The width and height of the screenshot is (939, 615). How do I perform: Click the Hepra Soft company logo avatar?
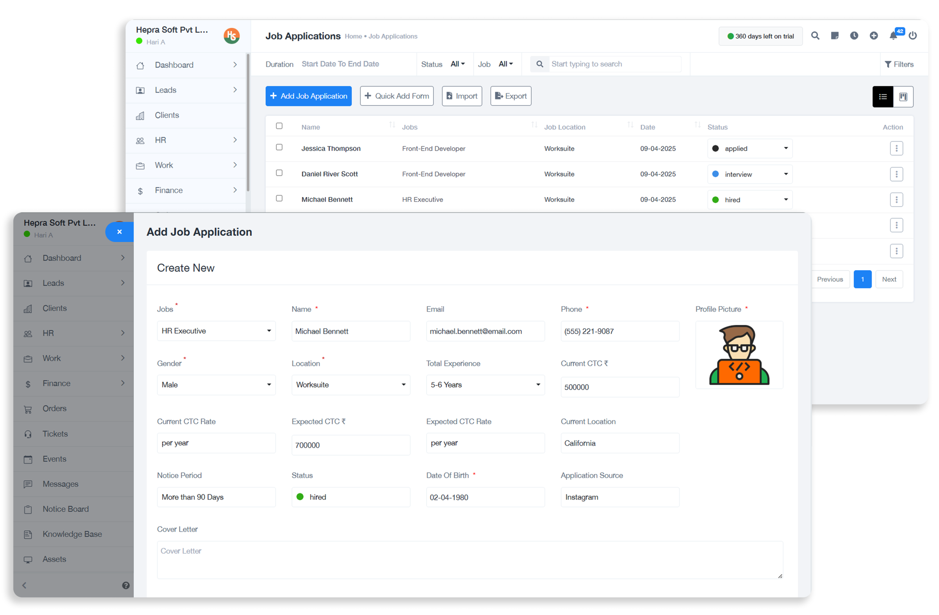coord(232,36)
